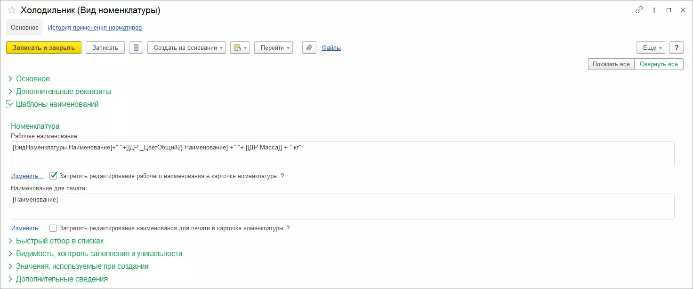Open the Файлы link
This screenshot has width=693, height=289.
pyautogui.click(x=331, y=47)
